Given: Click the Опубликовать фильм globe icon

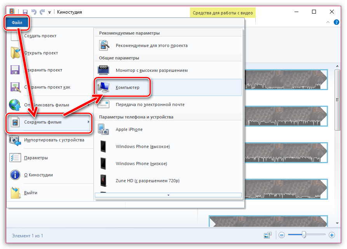Looking at the screenshot, I should 15,105.
